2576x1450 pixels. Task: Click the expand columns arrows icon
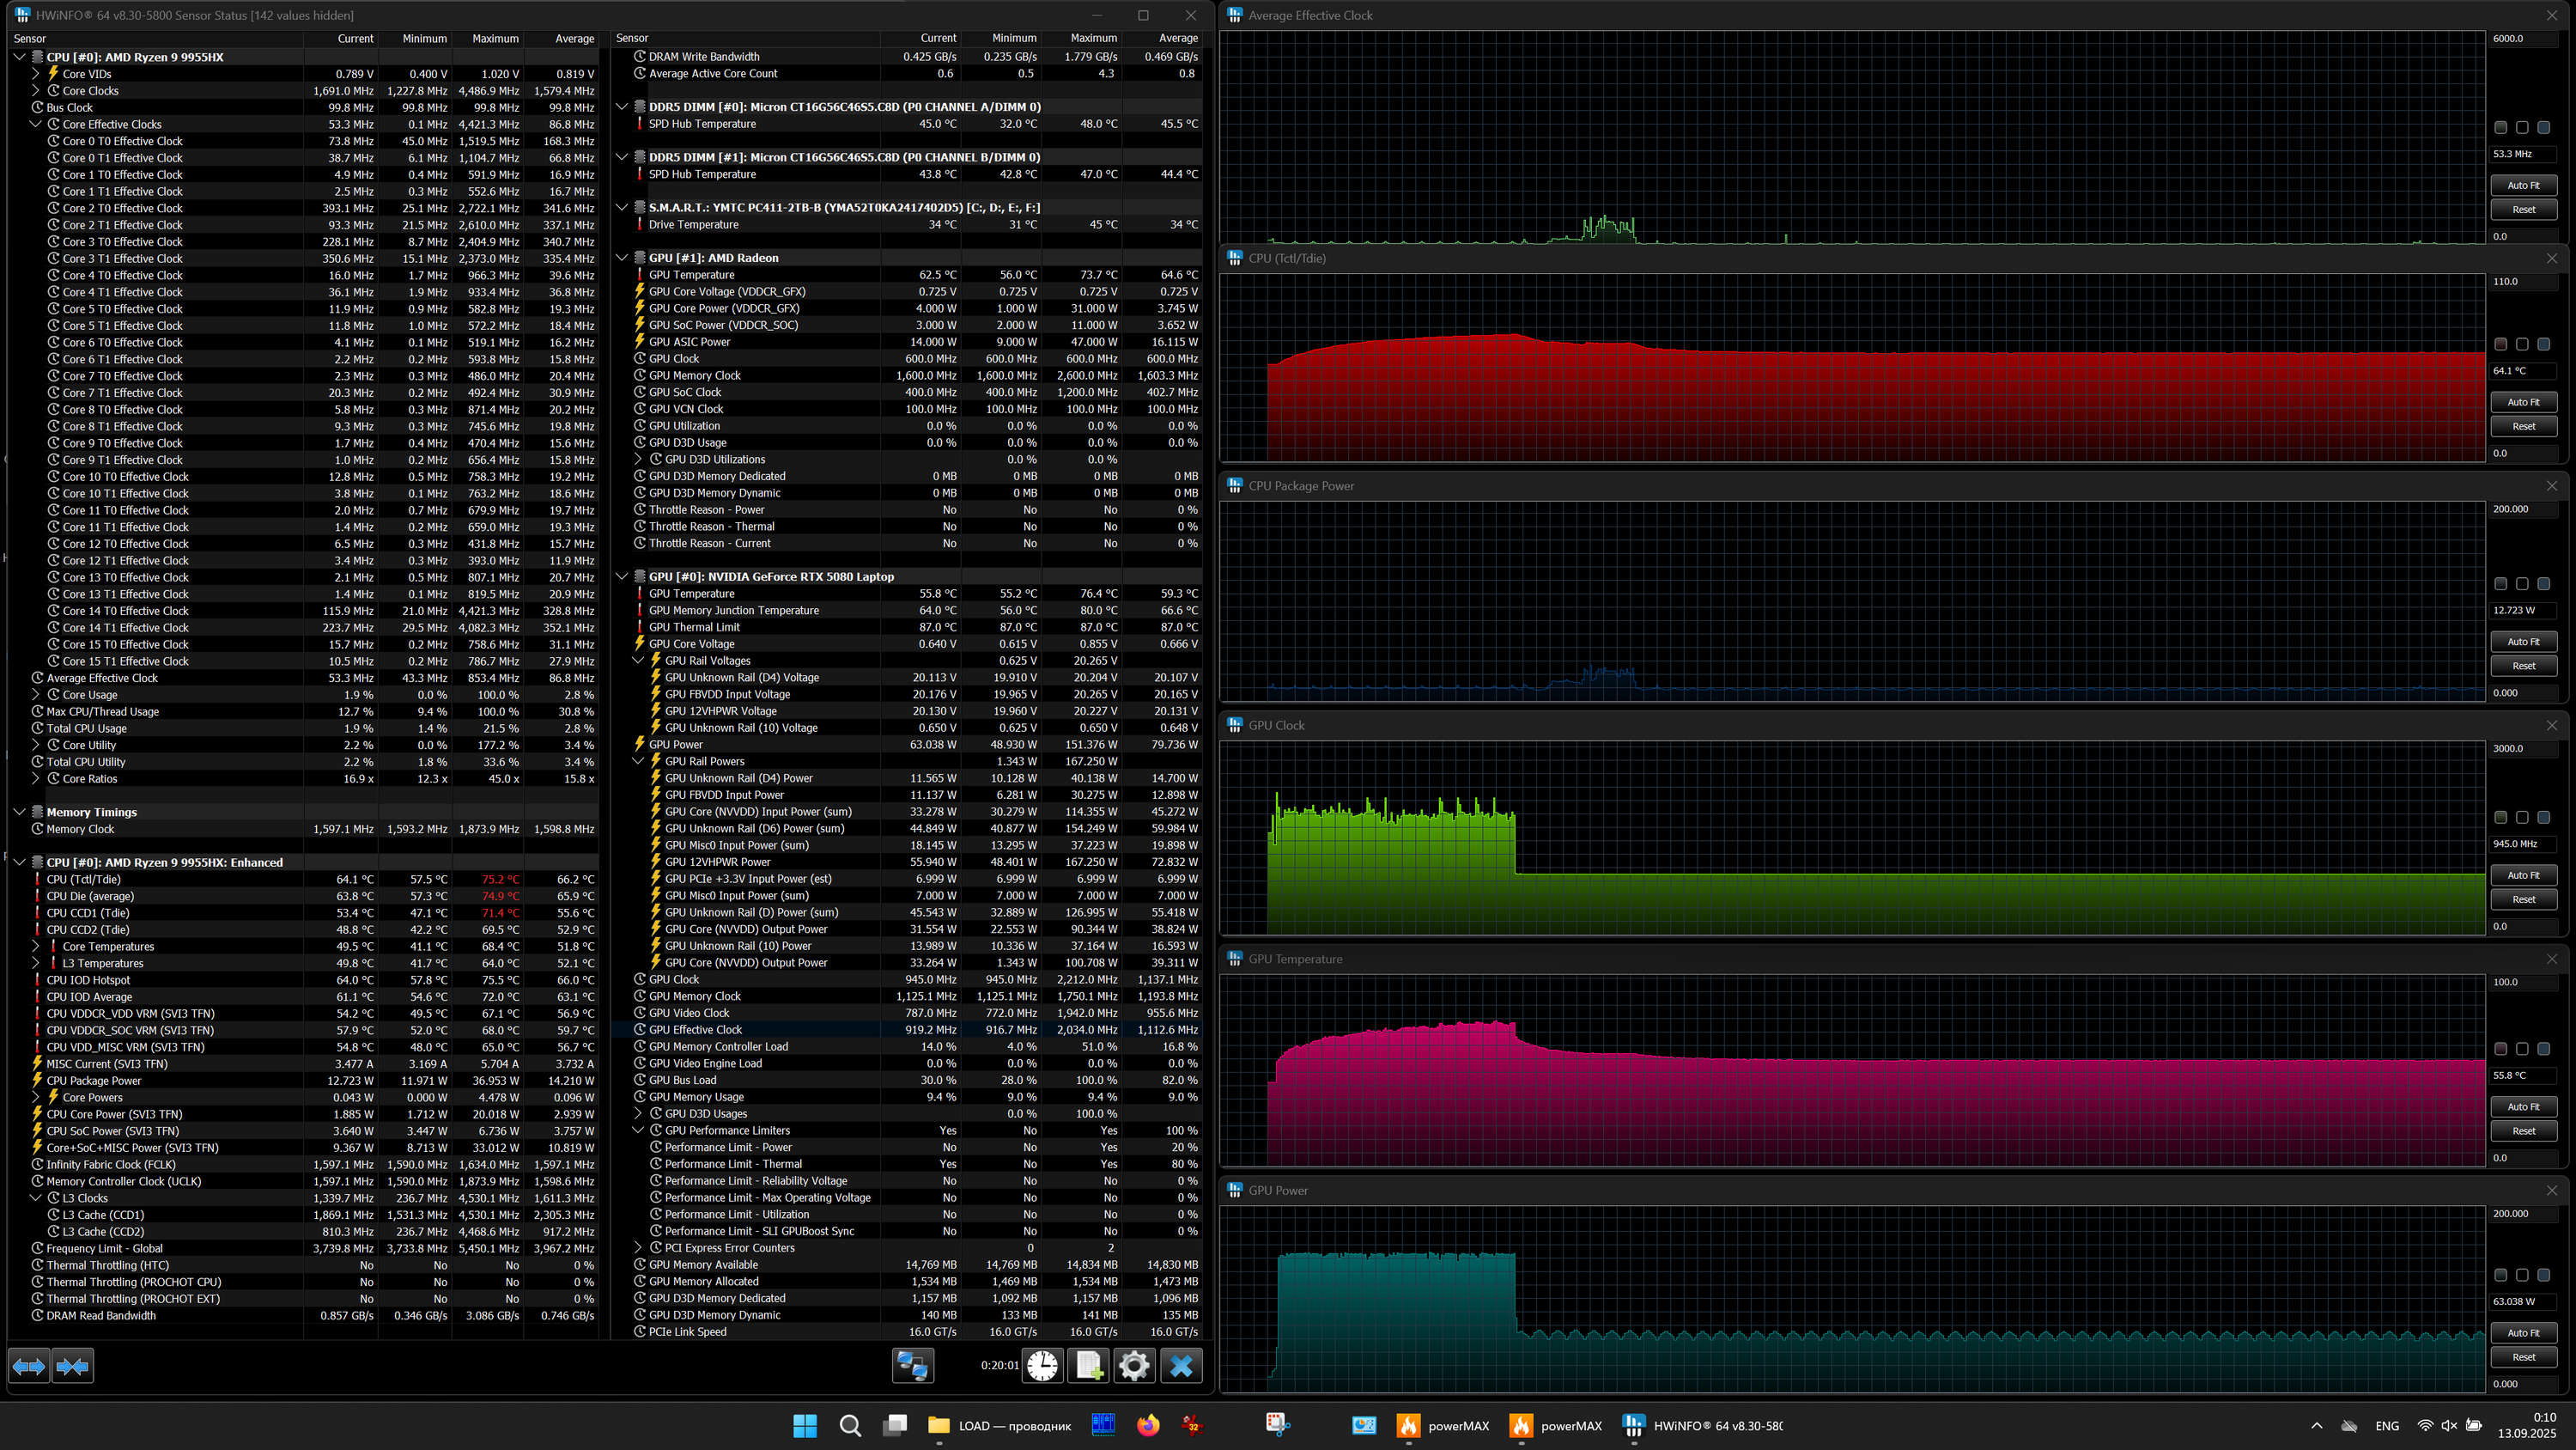(28, 1366)
